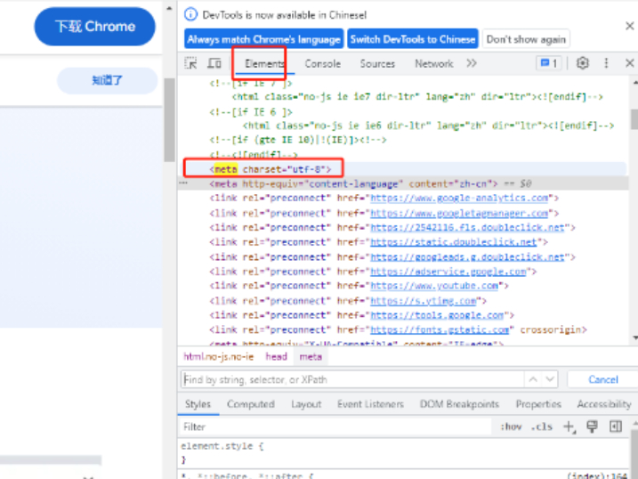Screen dimensions: 638x479
Task: Toggle computed styles sidebar icon
Action: 616,426
